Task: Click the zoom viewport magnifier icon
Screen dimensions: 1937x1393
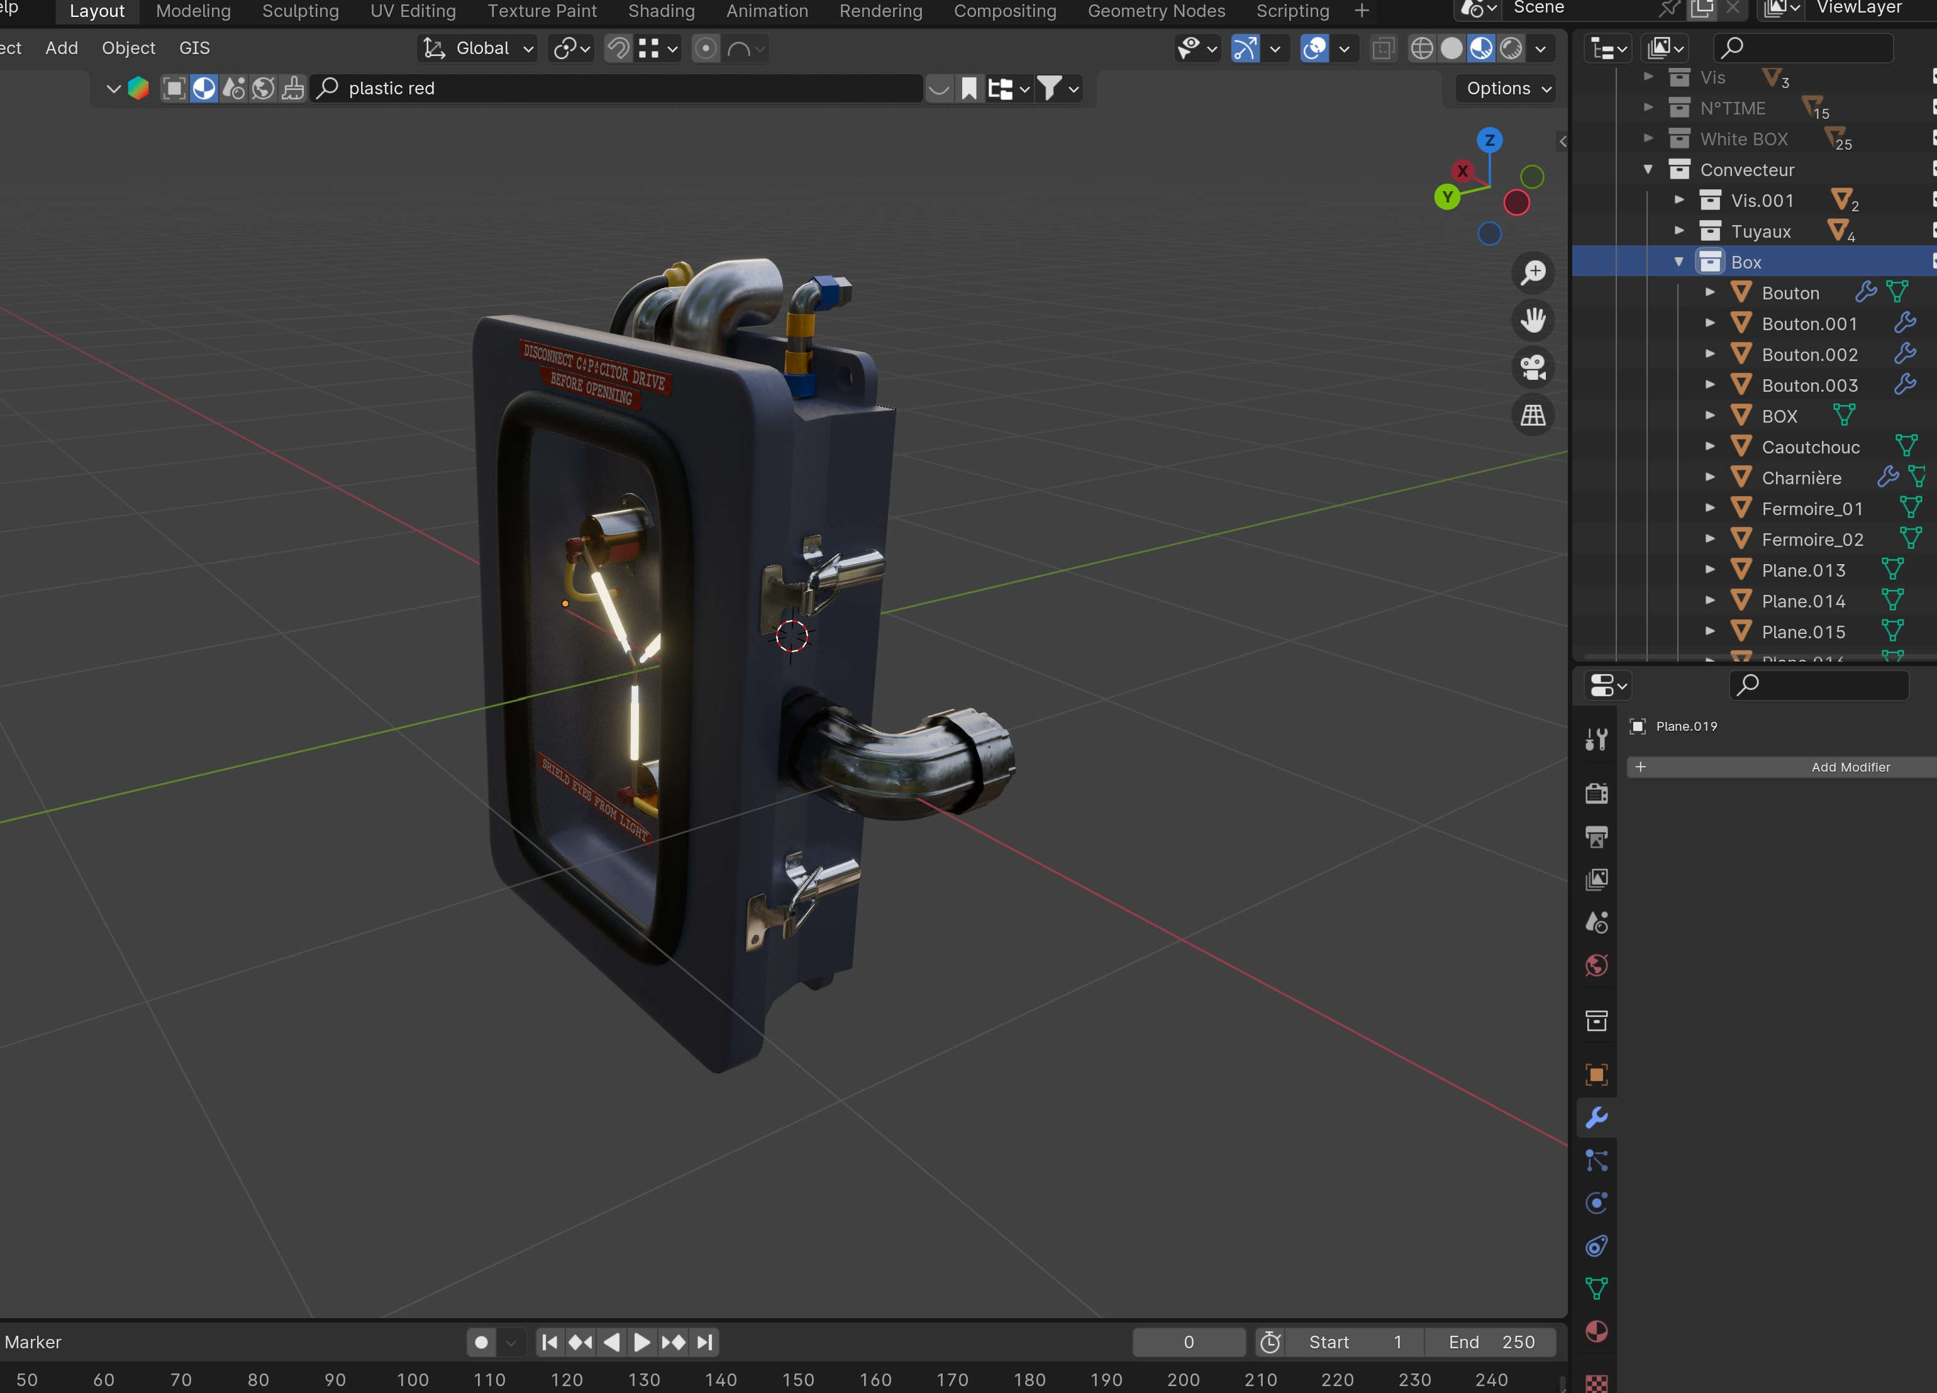Action: pyautogui.click(x=1533, y=272)
